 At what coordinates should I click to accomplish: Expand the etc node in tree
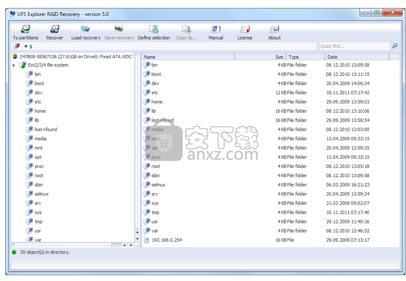coord(20,102)
